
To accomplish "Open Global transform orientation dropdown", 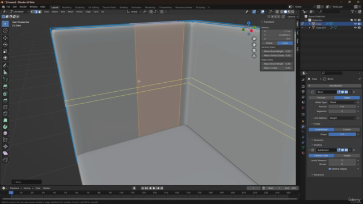I will 134,12.
